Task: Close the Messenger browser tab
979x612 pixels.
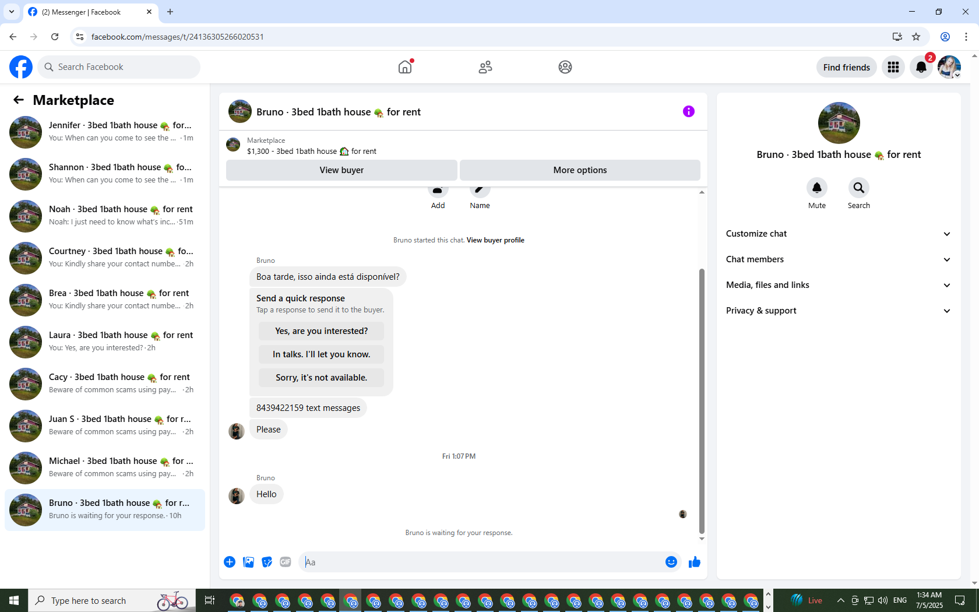Action: point(149,12)
